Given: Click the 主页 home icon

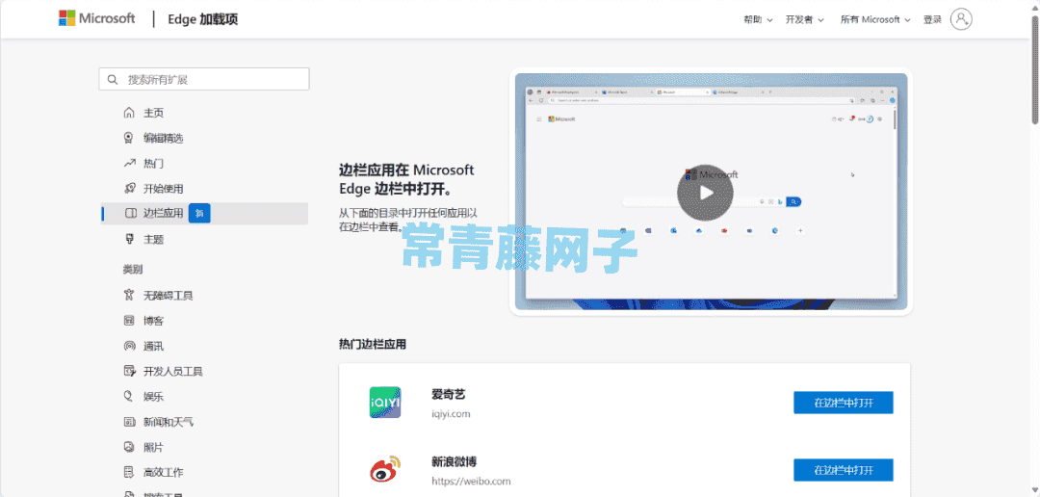Looking at the screenshot, I should (x=129, y=113).
